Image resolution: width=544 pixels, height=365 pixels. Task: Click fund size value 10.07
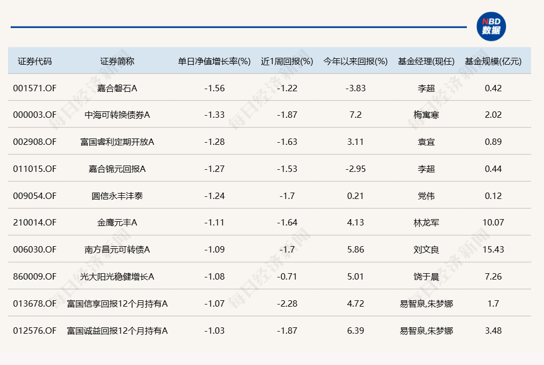(493, 222)
